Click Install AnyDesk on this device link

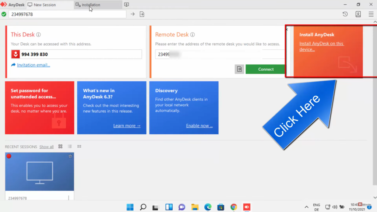click(321, 46)
